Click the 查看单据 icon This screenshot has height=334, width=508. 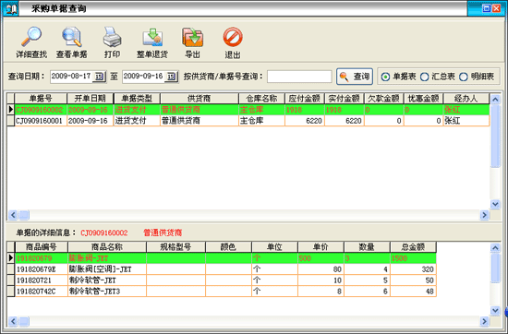(x=72, y=42)
